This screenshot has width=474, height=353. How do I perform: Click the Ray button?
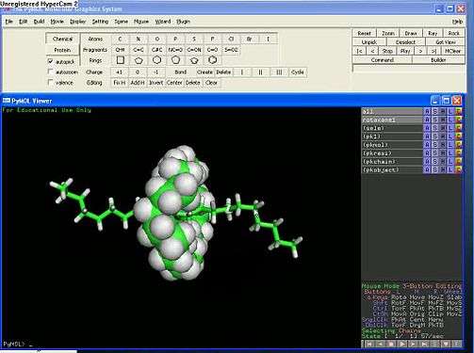(x=433, y=33)
